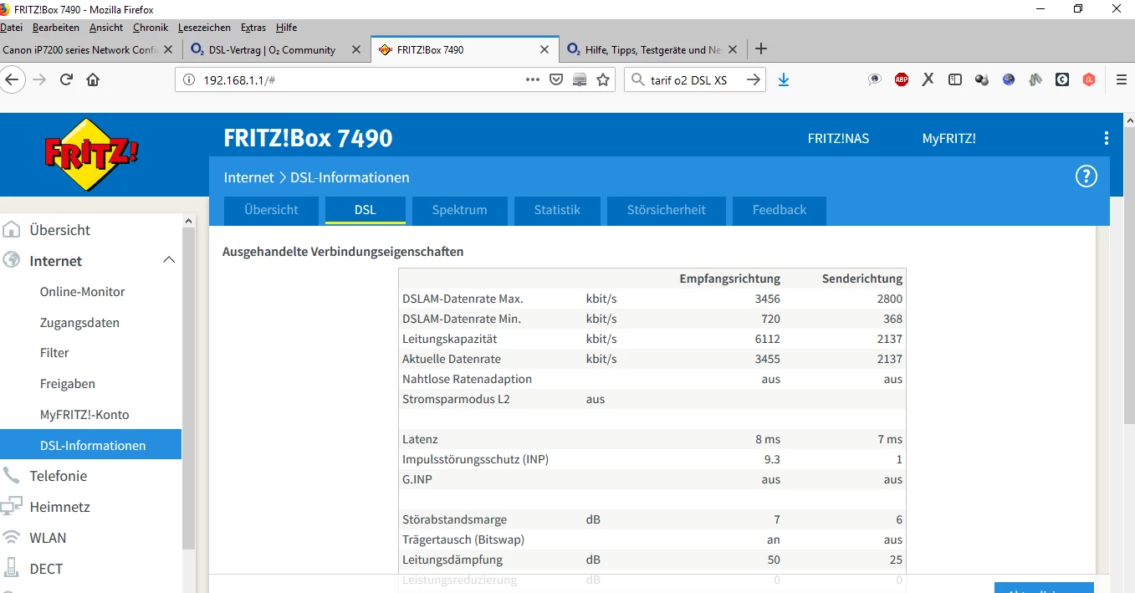Close the DSL-Vertrag O2 Community tab
Screen dimensions: 1135x593
pos(356,49)
